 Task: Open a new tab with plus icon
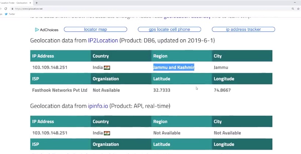pos(37,3)
